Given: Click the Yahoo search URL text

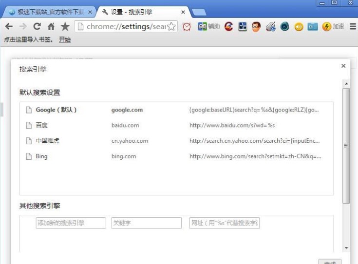Looking at the screenshot, I should click(x=255, y=141).
